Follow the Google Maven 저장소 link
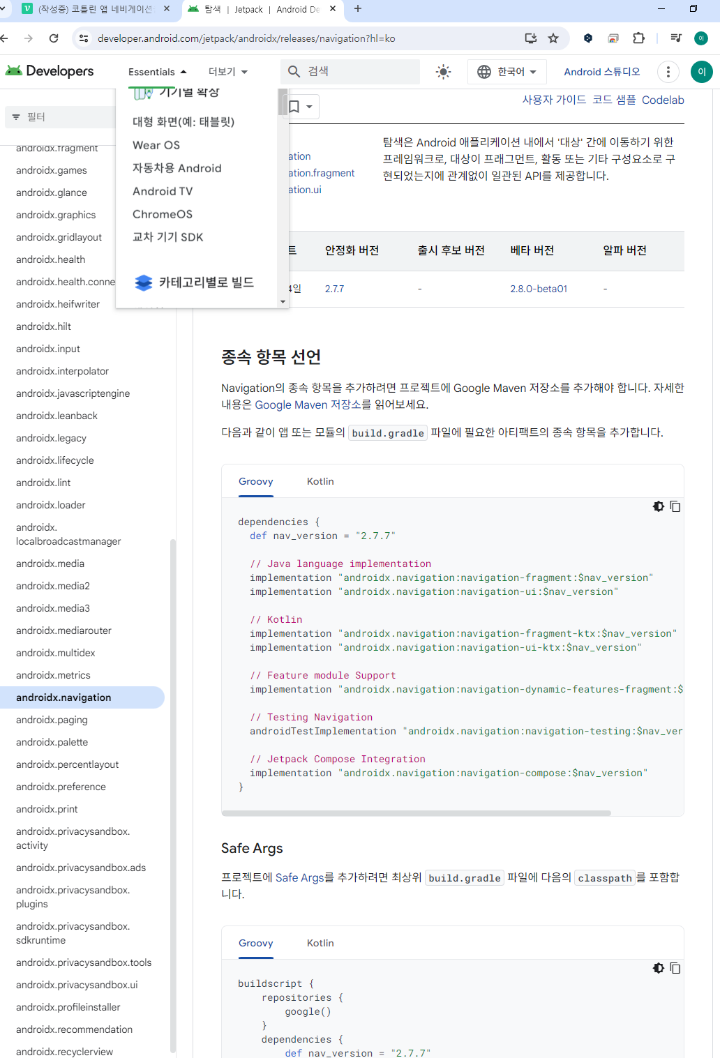Viewport: 720px width, 1058px height. pos(308,405)
